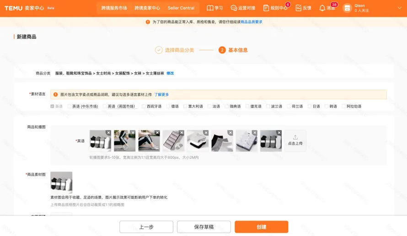The image size is (407, 236).
Task: Open the 规则中心 rules icon
Action: click(x=266, y=8)
